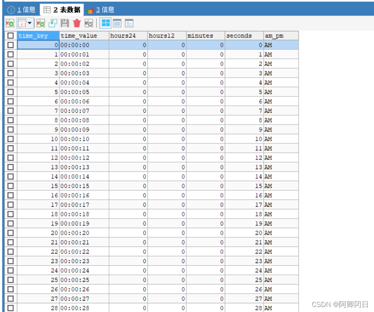Screen dimensions: 374x312
Task: Switch to grid view mode
Action: click(106, 23)
